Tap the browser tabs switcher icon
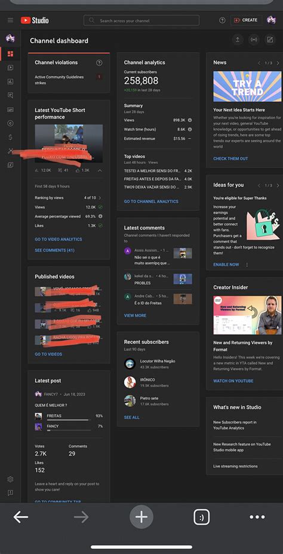 [x=202, y=518]
